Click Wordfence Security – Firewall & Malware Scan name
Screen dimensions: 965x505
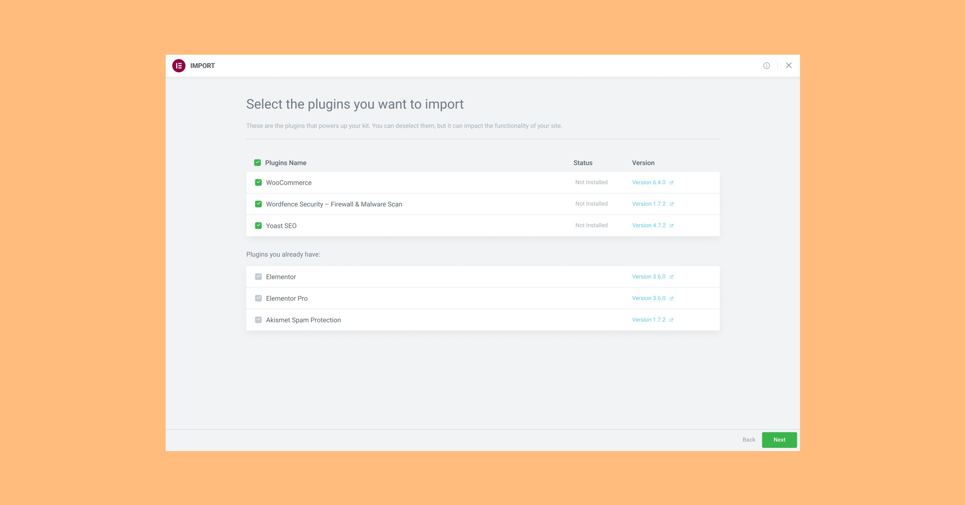pyautogui.click(x=334, y=204)
